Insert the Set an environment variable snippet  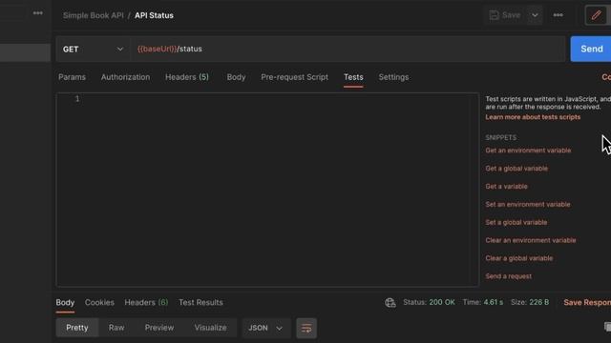(528, 204)
